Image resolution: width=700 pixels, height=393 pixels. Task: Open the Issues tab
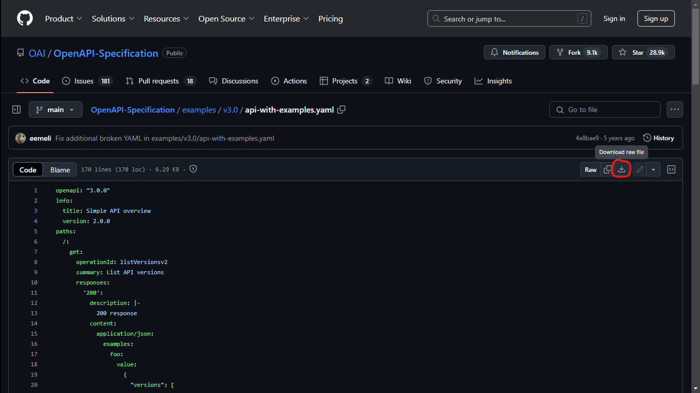pyautogui.click(x=87, y=81)
